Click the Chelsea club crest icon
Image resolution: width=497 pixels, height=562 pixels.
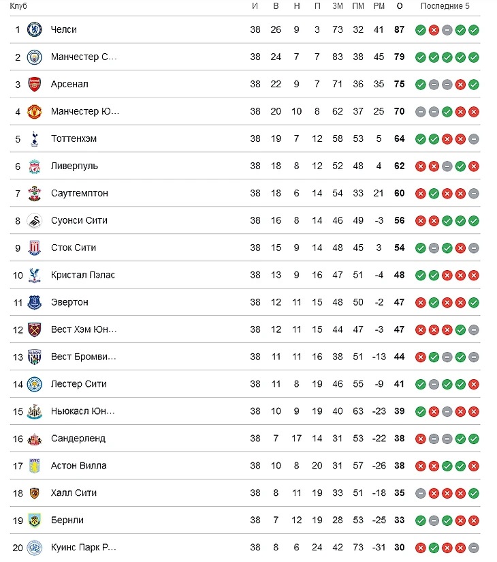(34, 29)
